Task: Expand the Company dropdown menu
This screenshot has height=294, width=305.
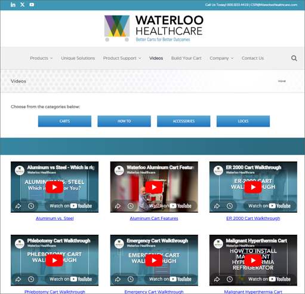Action: pyautogui.click(x=221, y=58)
